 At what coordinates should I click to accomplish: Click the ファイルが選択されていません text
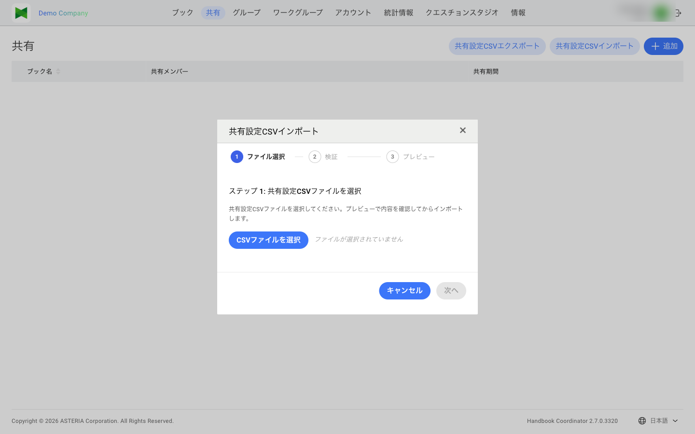(x=359, y=239)
